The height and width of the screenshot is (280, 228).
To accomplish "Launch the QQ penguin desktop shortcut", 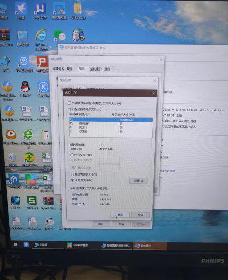I will coord(26,88).
